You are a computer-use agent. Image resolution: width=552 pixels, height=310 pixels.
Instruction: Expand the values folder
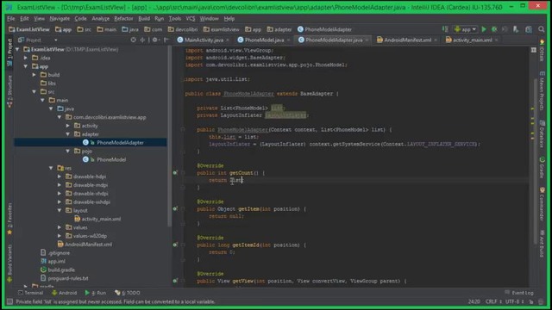[x=60, y=227]
